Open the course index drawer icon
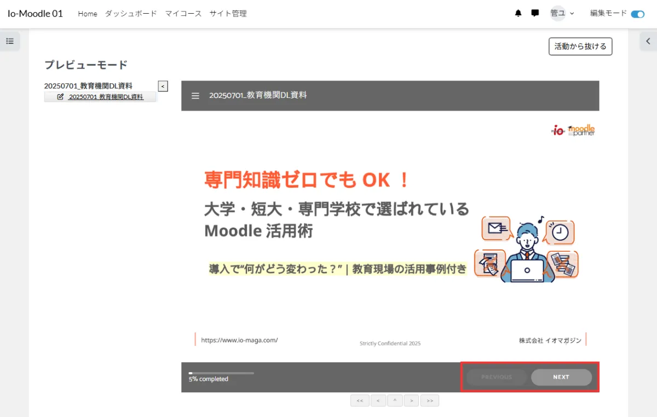Viewport: 657px width, 417px height. 10,41
